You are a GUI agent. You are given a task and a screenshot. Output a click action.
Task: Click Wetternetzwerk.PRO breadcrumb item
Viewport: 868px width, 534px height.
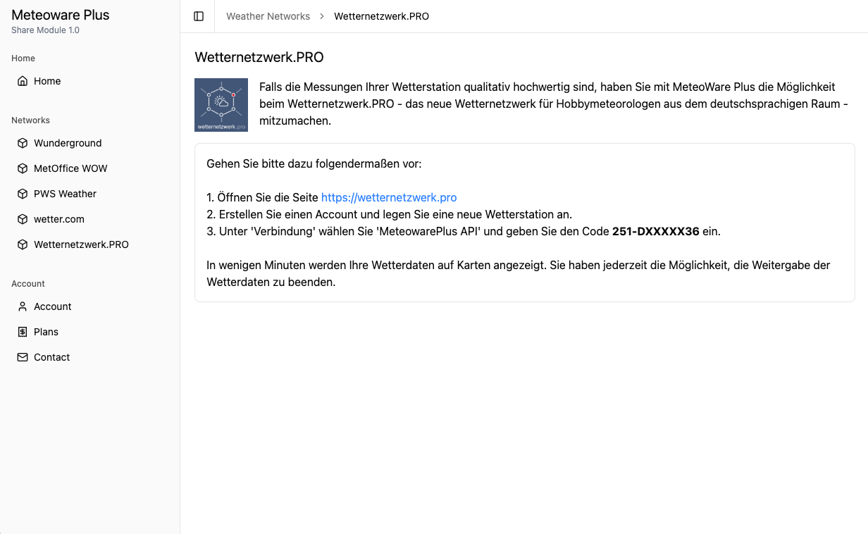pyautogui.click(x=381, y=16)
